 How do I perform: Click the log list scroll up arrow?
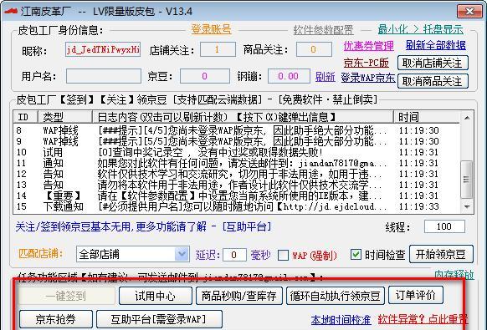point(467,118)
